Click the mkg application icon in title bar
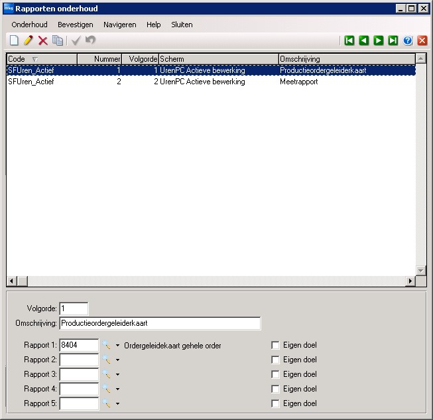The height and width of the screenshot is (420, 433). pos(9,9)
